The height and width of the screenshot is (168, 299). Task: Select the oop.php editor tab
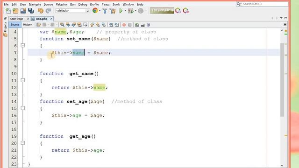(x=42, y=19)
